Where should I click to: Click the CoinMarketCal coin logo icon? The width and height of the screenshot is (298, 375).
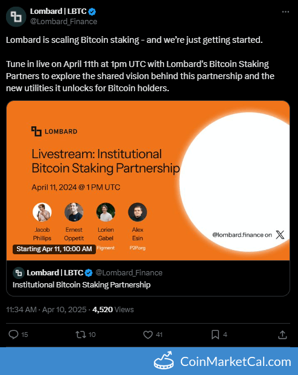163,360
